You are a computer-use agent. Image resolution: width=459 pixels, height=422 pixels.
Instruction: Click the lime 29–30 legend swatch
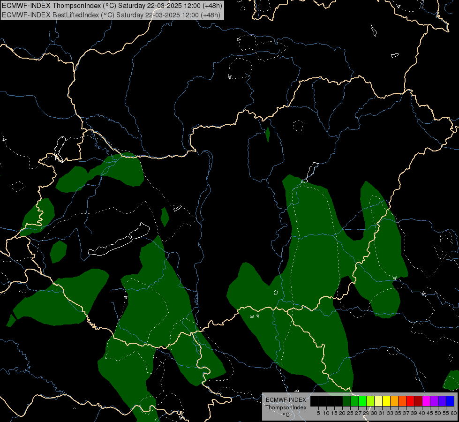(x=370, y=401)
